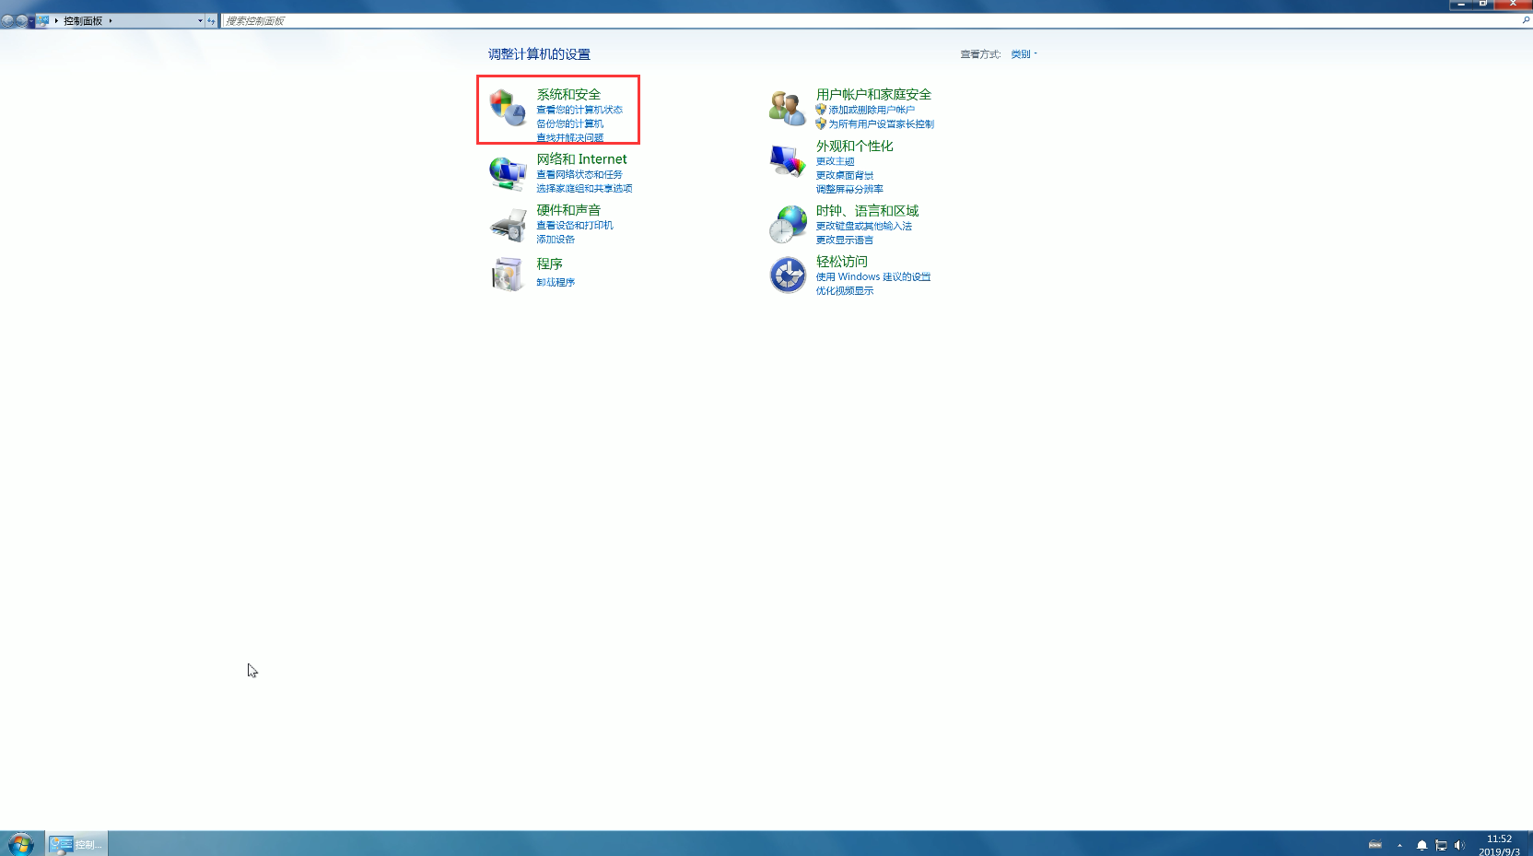Open the 硬件和声音 printer icon
The width and height of the screenshot is (1533, 856).
click(508, 224)
